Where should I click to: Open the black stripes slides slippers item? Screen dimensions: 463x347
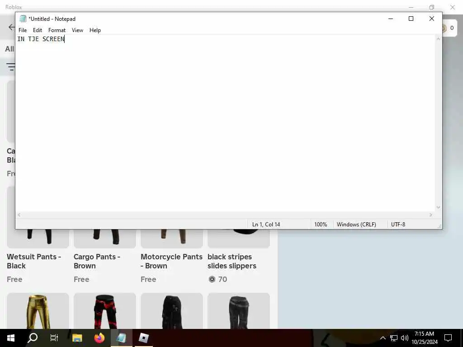[x=232, y=261]
